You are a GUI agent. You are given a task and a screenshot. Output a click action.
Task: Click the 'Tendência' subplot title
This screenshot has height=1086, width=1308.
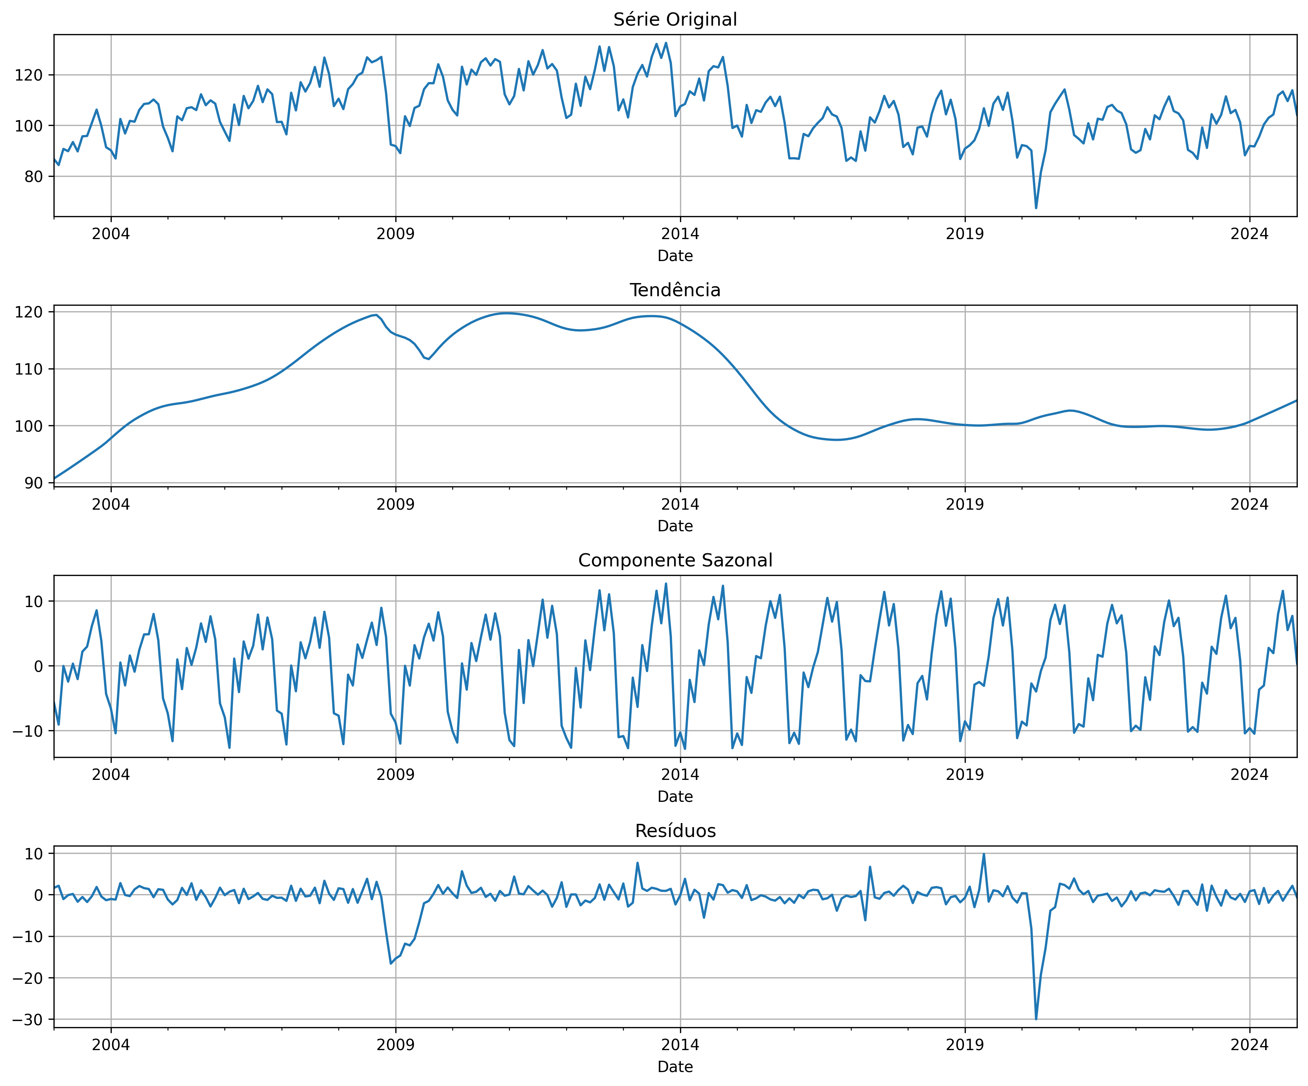click(675, 290)
